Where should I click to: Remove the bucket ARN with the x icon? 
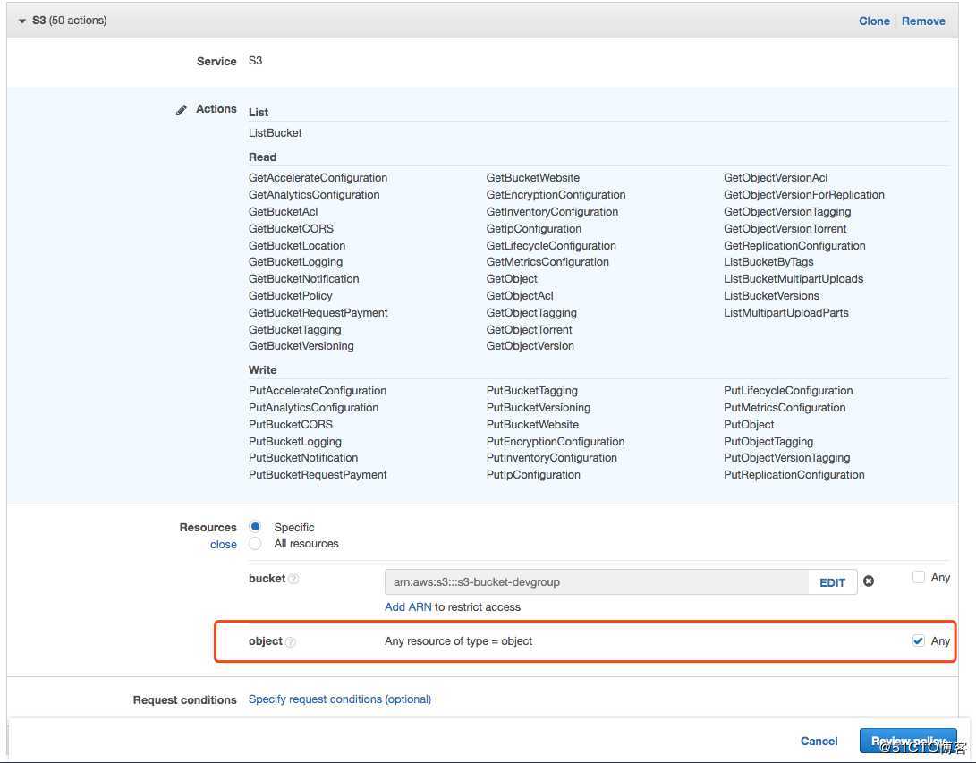click(869, 581)
